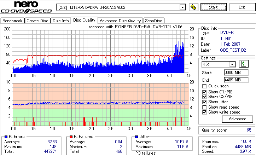Viewport: 256px width, 156px height.
Task: Click PI Failures average value 0.04
Action: pyautogui.click(x=118, y=142)
